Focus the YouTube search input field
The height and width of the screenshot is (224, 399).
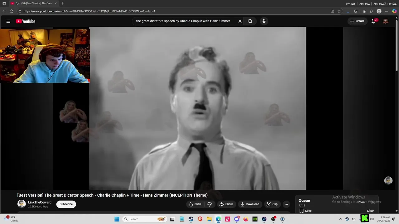coord(183,21)
